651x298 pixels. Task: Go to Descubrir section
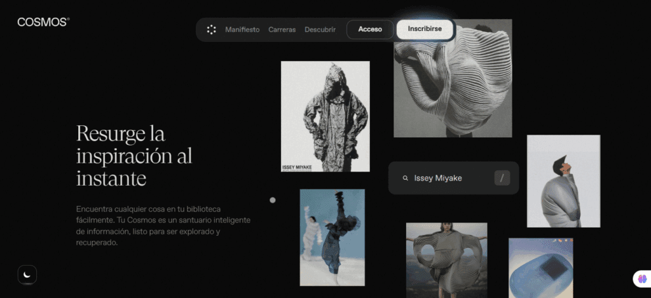pos(320,29)
